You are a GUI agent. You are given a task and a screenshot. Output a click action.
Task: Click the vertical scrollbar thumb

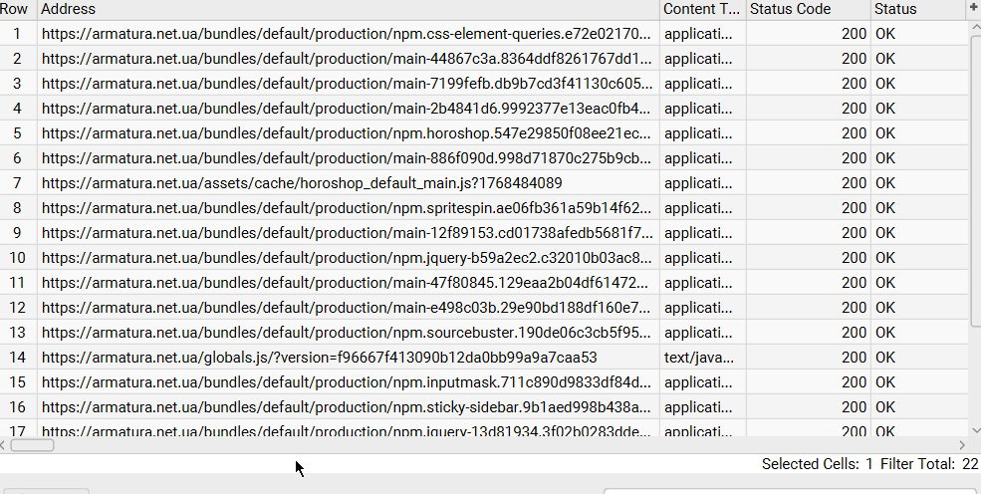(x=974, y=179)
